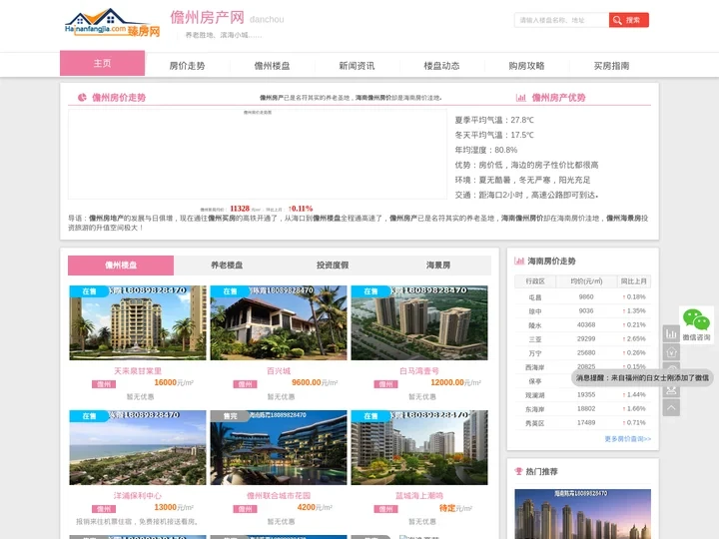Open the 房价走势 menu item
The image size is (719, 539).
187,66
